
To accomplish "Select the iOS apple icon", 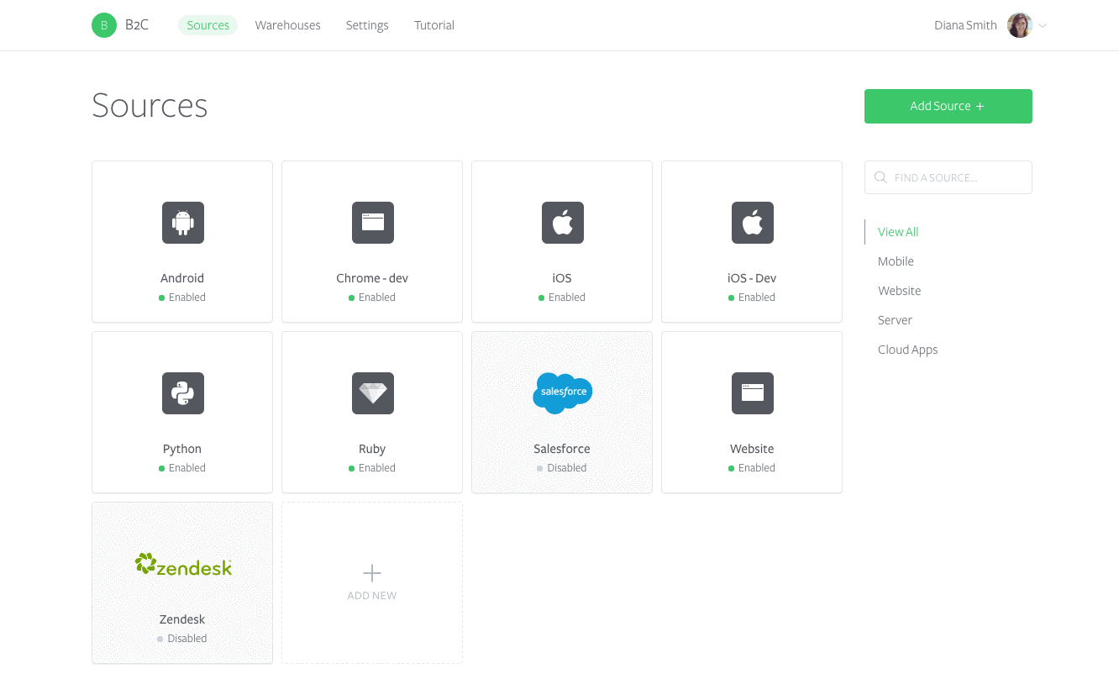I will tap(563, 223).
